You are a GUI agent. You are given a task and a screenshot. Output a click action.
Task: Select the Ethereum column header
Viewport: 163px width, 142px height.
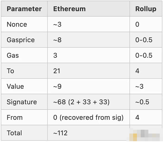69,9
